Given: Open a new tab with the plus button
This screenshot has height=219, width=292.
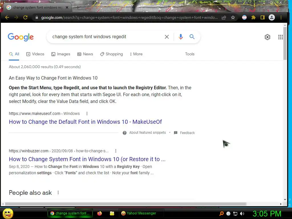Looking at the screenshot, I should [78, 7].
